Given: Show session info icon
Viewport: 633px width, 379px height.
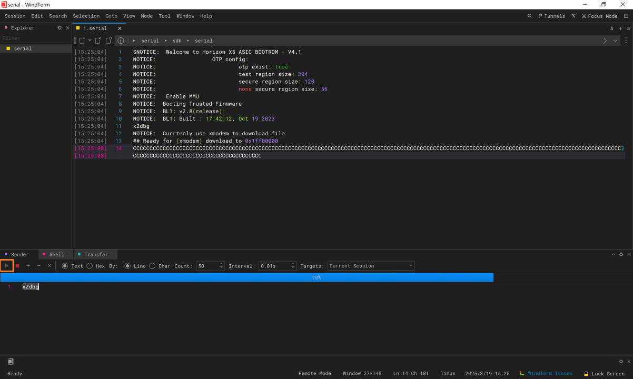Looking at the screenshot, I should [121, 41].
